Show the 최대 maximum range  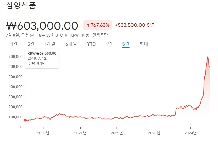click(x=144, y=44)
